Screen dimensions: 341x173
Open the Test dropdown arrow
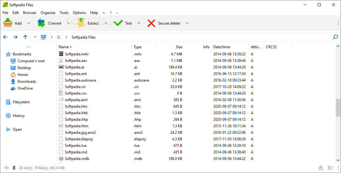tap(139, 23)
